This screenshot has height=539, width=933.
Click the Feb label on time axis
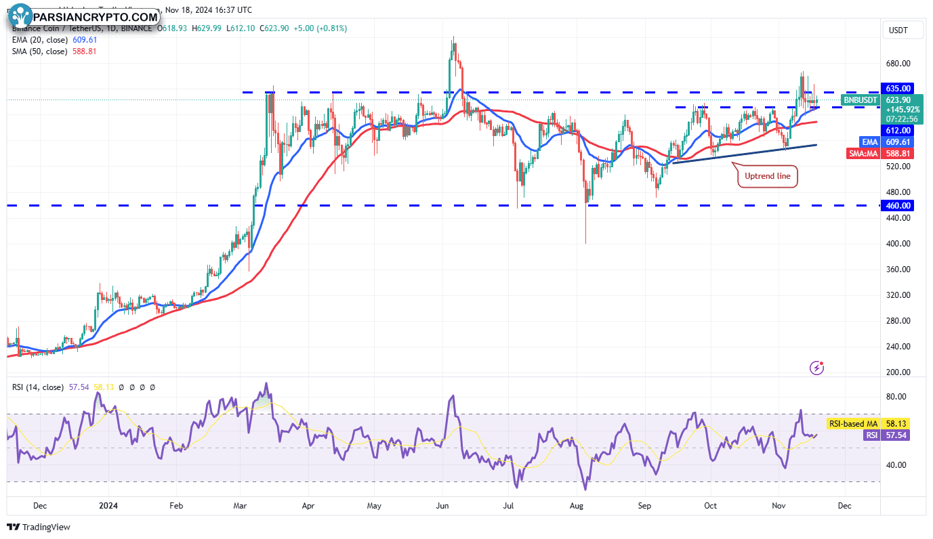click(x=176, y=505)
